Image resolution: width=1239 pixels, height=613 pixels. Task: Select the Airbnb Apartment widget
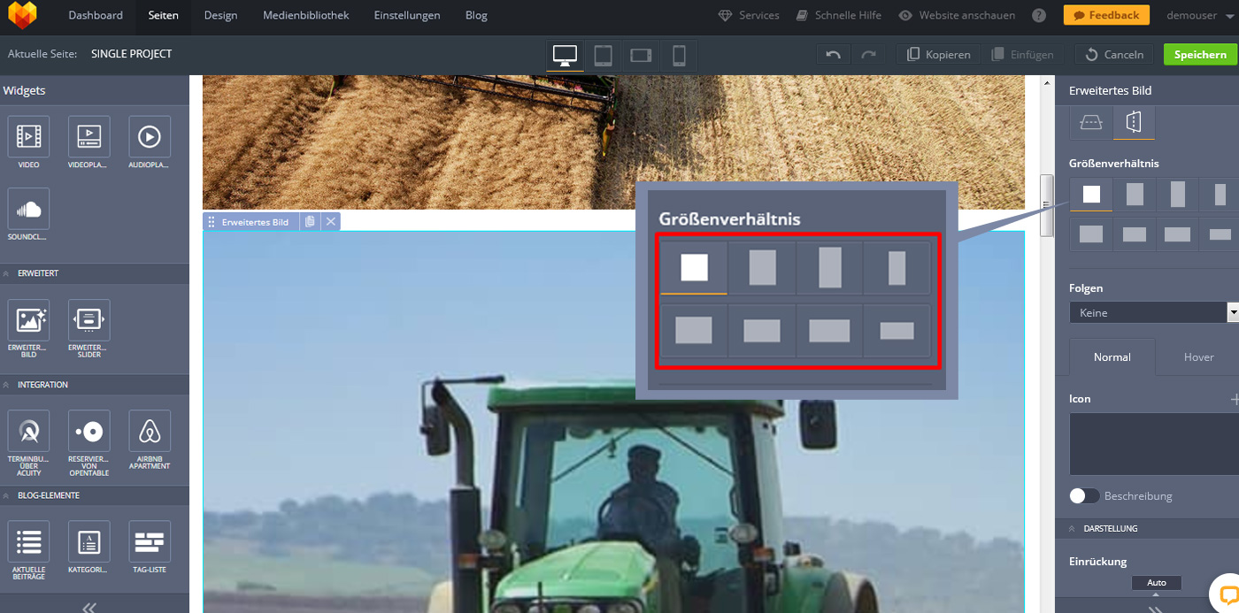click(x=150, y=432)
